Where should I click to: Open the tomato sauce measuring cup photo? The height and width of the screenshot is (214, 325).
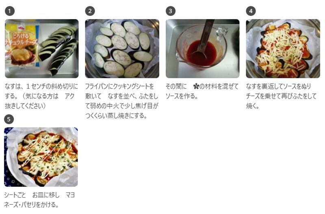click(x=202, y=49)
